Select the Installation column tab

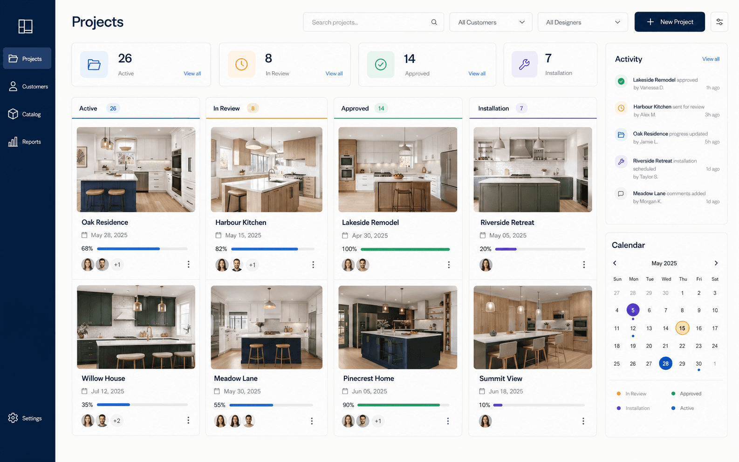pos(533,108)
